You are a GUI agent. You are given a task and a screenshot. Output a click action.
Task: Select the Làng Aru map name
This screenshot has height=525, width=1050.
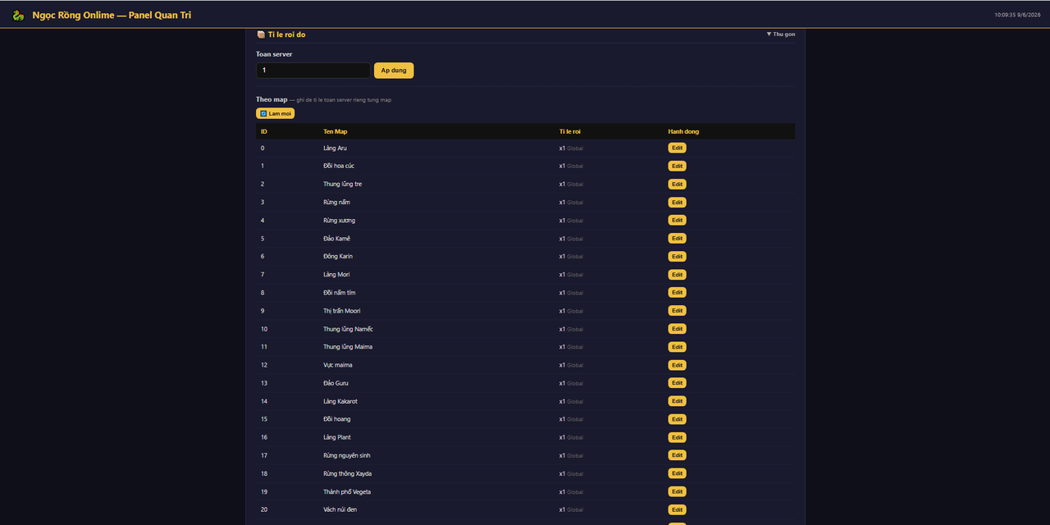(335, 148)
